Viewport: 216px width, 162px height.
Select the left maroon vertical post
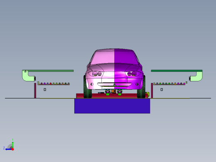coord(35,91)
